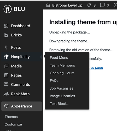Open the Media library icon
The height and width of the screenshot is (131, 117).
point(6,66)
